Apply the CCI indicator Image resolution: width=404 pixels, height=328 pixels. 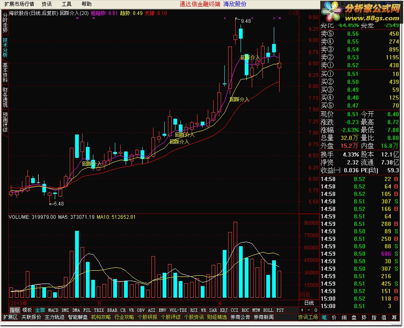click(234, 310)
